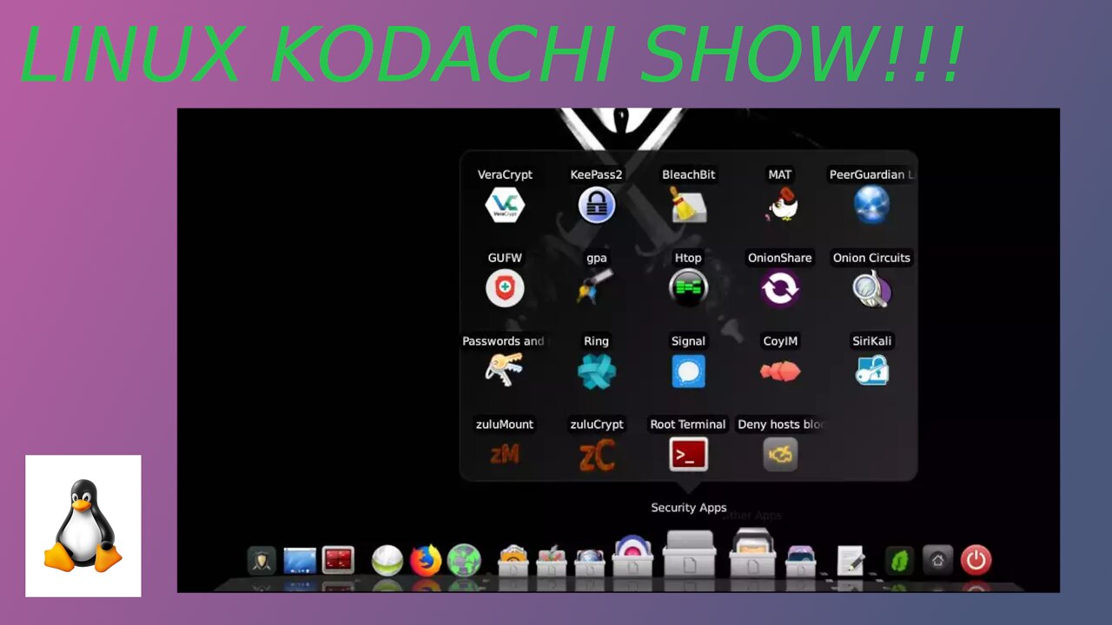This screenshot has height=625, width=1112.
Task: Open the Signal messenger icon
Action: [688, 372]
